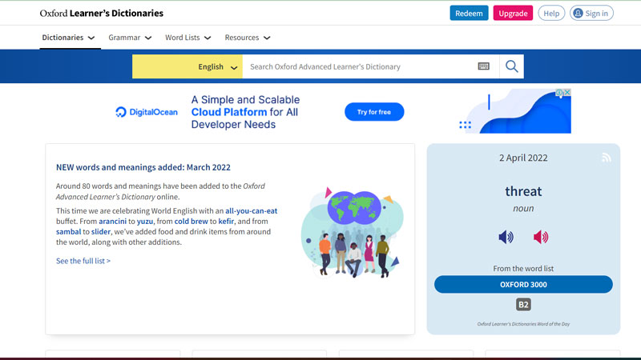Close the DigitalOcean ad

(x=567, y=92)
